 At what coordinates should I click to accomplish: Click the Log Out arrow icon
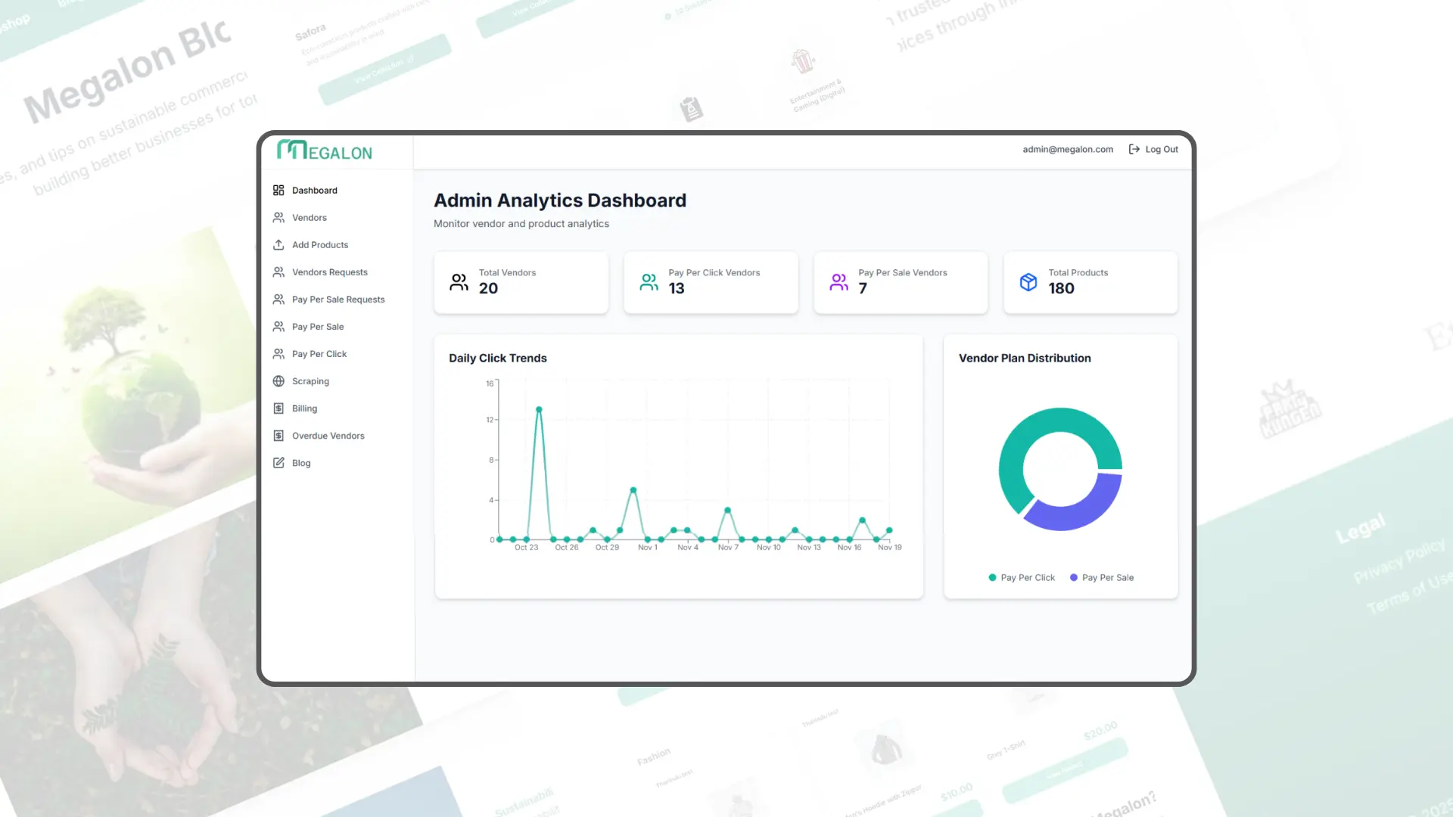(x=1134, y=149)
